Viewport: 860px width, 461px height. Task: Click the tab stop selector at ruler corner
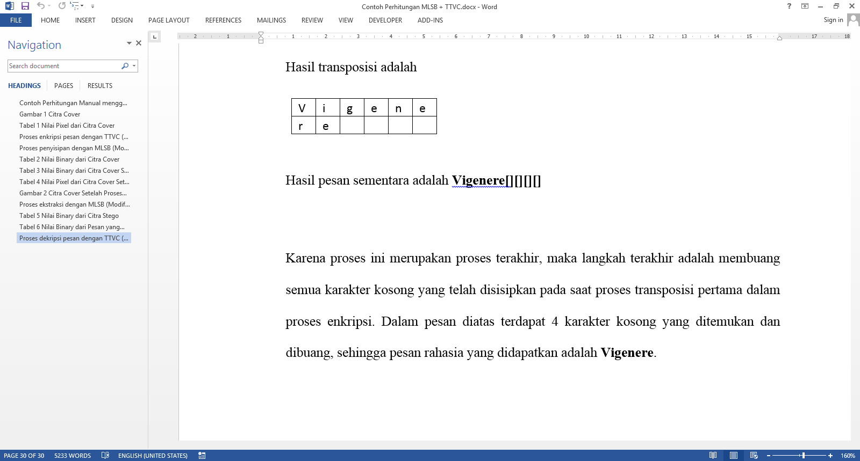point(154,36)
